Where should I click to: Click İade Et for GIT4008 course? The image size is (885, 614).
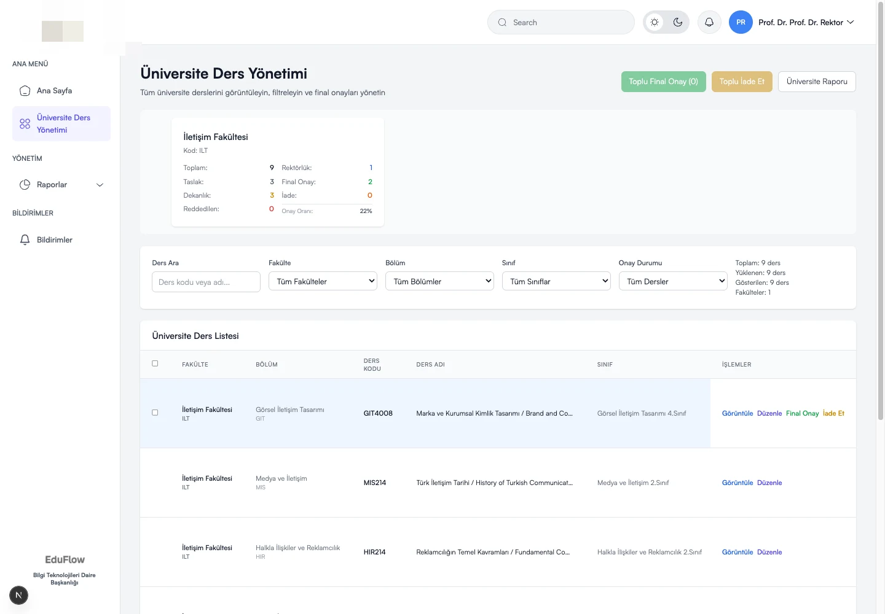[x=833, y=413]
